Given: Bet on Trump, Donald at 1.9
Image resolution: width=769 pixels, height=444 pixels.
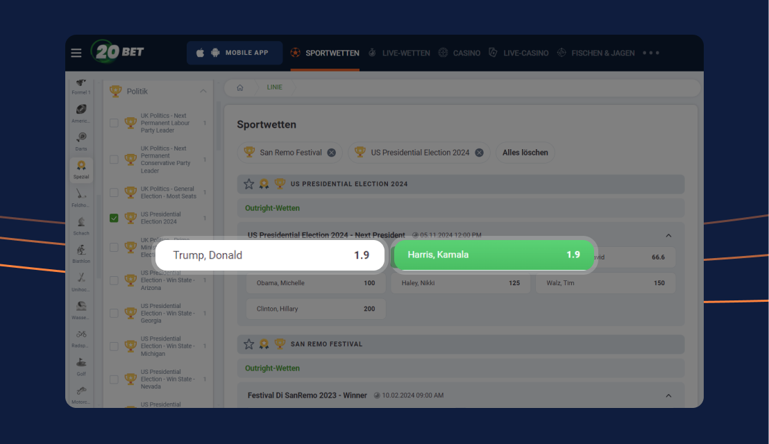Looking at the screenshot, I should [270, 255].
